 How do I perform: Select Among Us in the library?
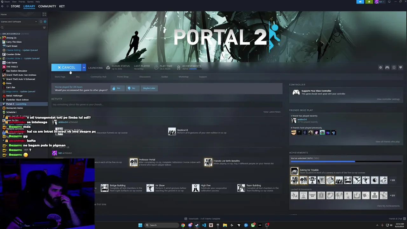[x=11, y=38]
